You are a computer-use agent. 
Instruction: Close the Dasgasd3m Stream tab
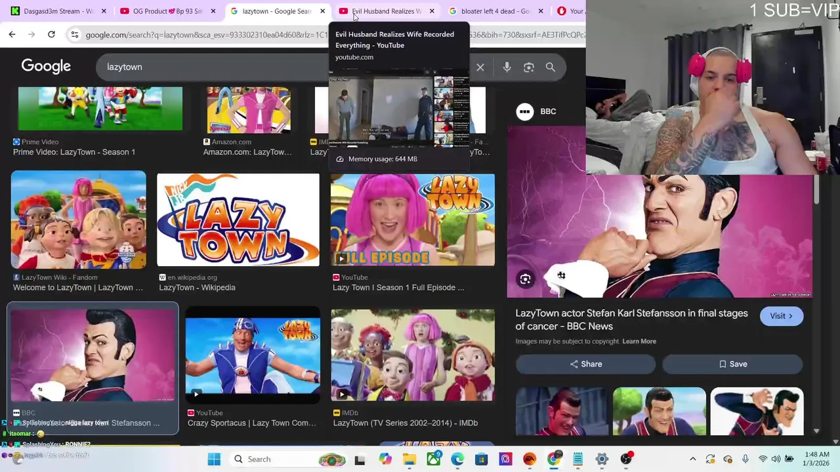(104, 11)
